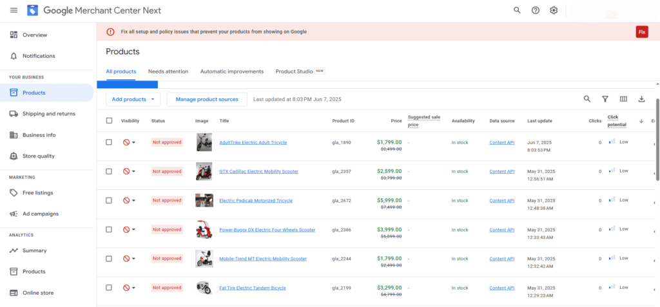Screen dimensions: 660x307
Task: Open the Power-Buggy DX Electric Four Wheels Scooter link
Action: click(x=267, y=230)
